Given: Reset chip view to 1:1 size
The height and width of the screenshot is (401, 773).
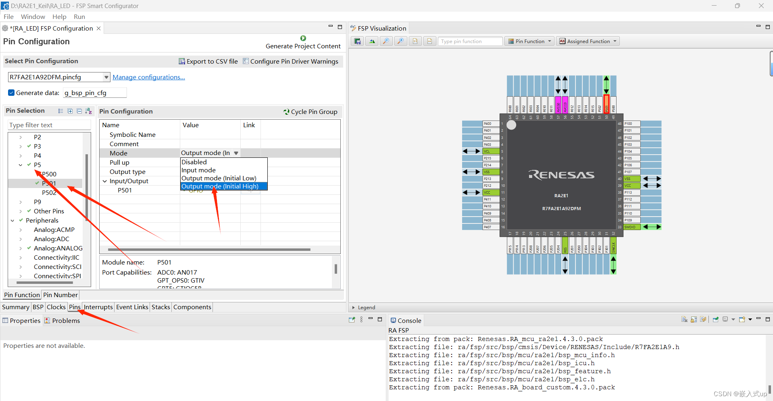Looking at the screenshot, I should tap(415, 41).
